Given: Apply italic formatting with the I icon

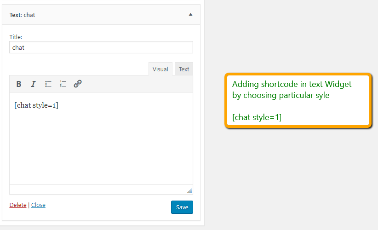Looking at the screenshot, I should tap(33, 84).
